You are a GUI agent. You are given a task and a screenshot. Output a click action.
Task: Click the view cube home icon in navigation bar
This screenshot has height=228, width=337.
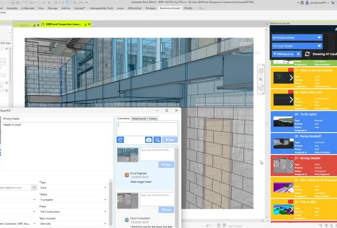(x=261, y=71)
